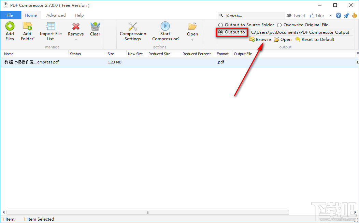Open Compression Settings
359x223 pixels.
(133, 31)
